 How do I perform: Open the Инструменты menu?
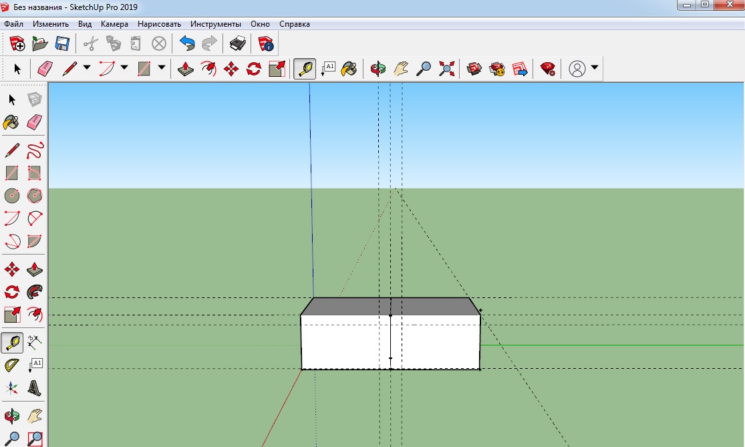coord(216,24)
